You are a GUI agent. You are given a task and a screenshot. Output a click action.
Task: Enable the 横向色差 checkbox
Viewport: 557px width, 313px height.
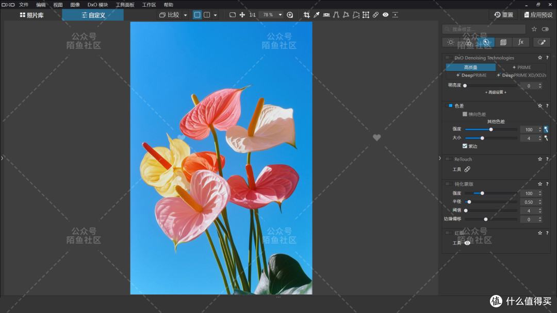click(465, 114)
